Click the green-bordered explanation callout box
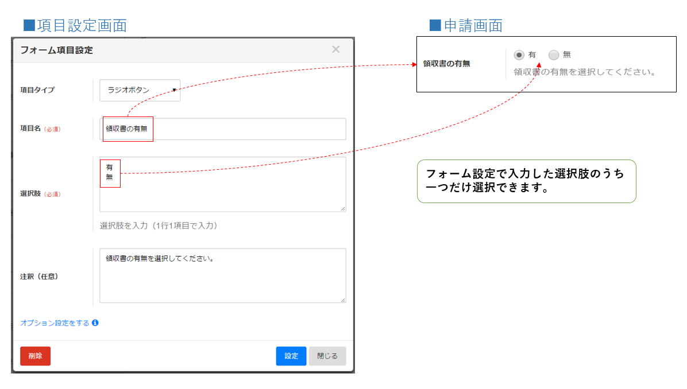687x389 pixels. pyautogui.click(x=526, y=181)
